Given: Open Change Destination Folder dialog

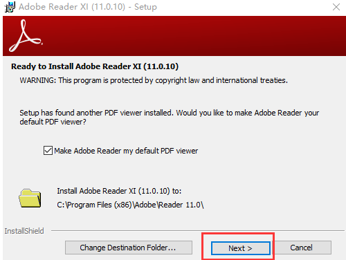Looking at the screenshot, I should 129,248.
